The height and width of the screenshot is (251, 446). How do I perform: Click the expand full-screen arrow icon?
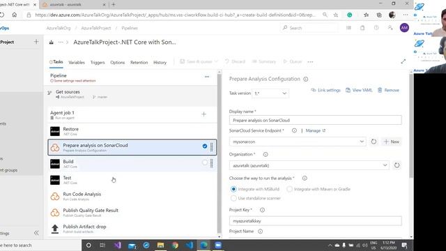[x=403, y=61]
